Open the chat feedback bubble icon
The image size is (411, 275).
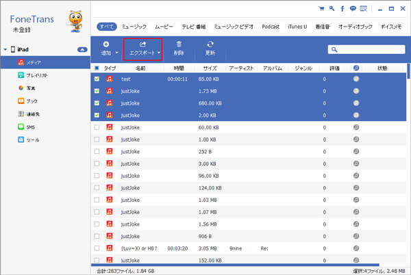[x=353, y=9]
